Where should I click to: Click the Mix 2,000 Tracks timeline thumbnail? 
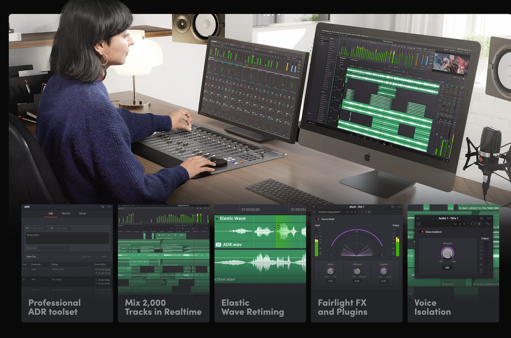pos(164,249)
